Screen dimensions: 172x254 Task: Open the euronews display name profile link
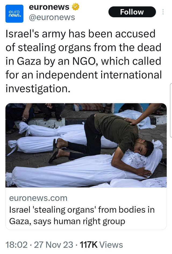(49, 7)
